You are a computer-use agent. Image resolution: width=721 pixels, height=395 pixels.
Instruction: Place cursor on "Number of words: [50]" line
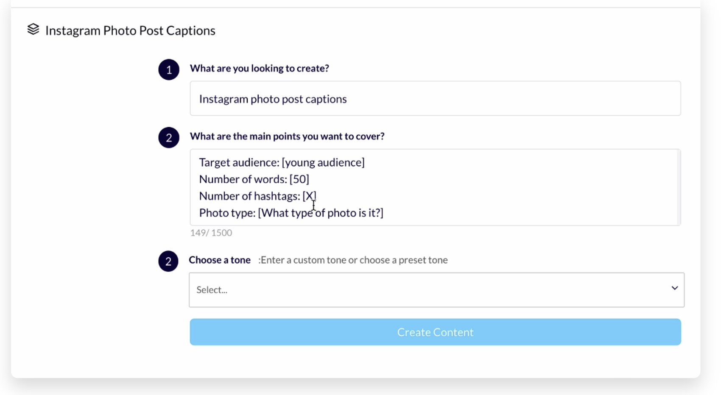(x=254, y=179)
